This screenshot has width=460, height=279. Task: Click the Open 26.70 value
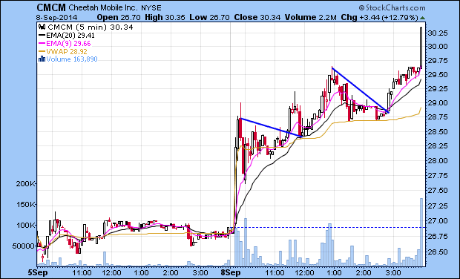click(x=119, y=17)
